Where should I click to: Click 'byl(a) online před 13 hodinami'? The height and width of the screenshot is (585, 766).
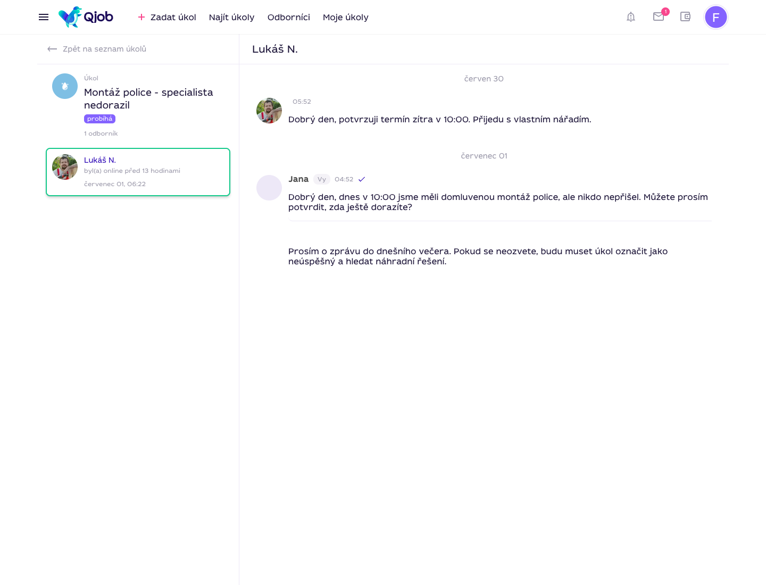pos(132,171)
